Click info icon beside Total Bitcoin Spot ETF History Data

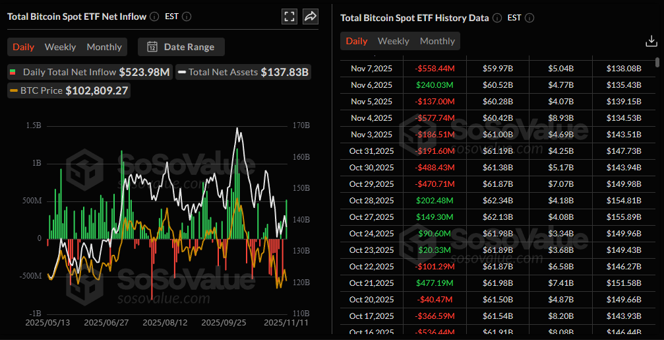(497, 18)
